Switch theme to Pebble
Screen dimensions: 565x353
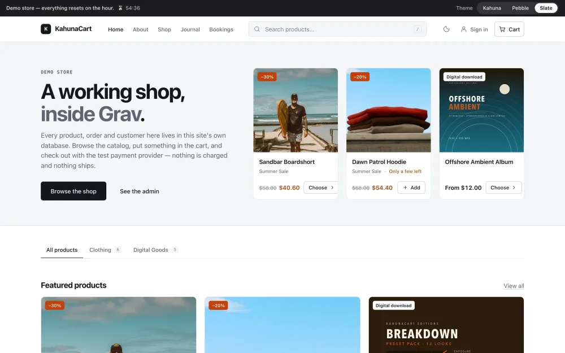pos(520,8)
